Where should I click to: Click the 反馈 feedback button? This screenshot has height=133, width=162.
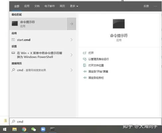click(146, 6)
